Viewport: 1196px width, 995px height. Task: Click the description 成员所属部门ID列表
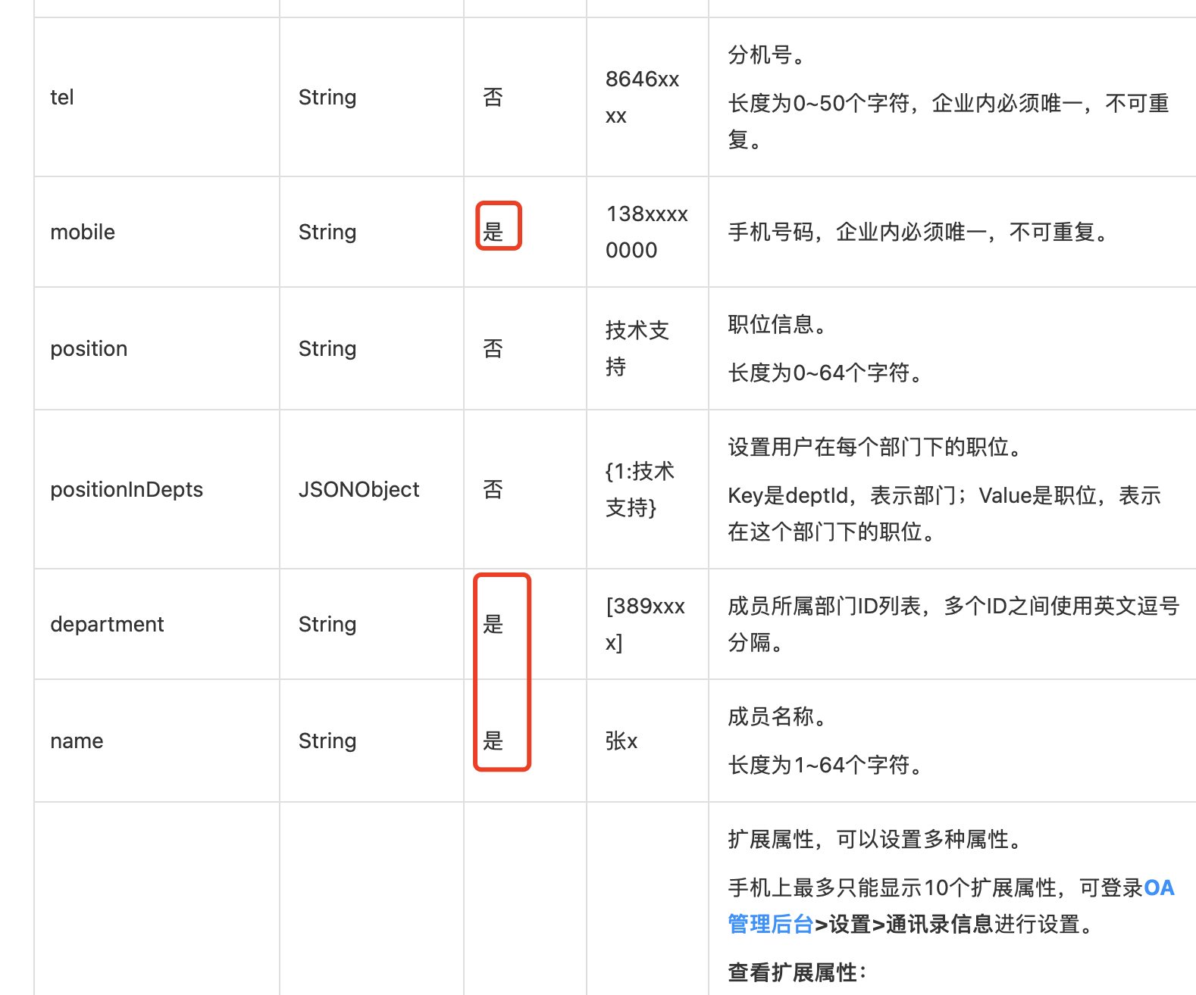824,607
